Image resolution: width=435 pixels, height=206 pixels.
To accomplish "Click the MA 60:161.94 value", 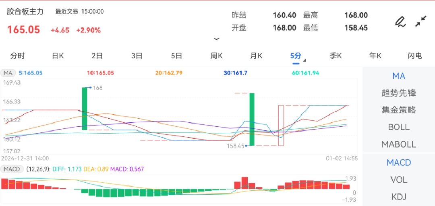I will 305,73.
